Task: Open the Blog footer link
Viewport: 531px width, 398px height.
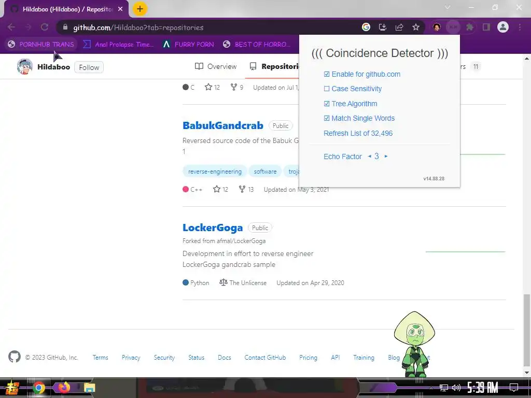Action: tap(394, 358)
